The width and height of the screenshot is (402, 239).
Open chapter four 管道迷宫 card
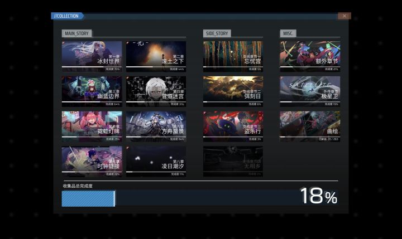(156, 91)
